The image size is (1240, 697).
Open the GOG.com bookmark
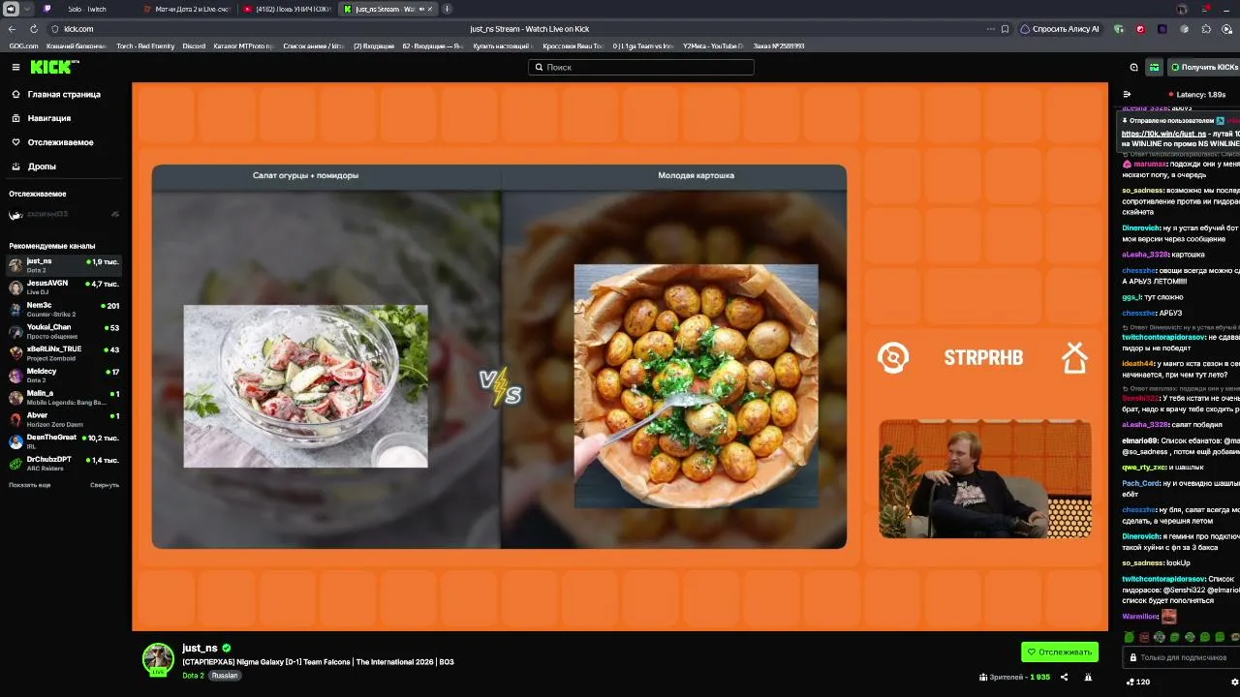click(23, 46)
